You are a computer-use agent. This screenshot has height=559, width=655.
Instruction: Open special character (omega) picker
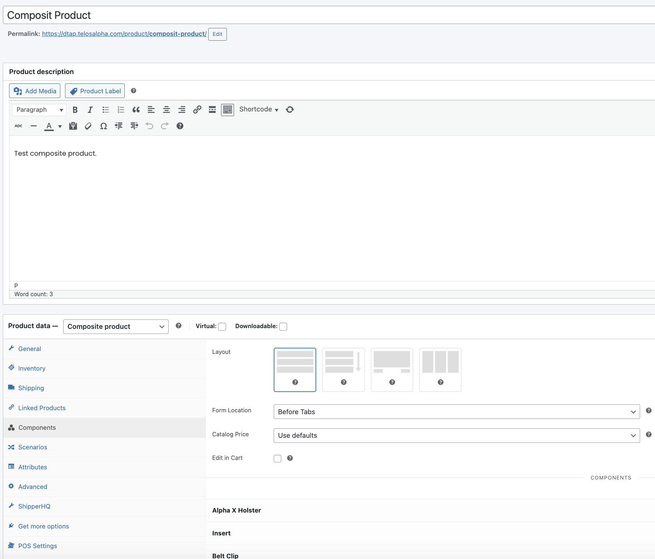click(x=104, y=126)
